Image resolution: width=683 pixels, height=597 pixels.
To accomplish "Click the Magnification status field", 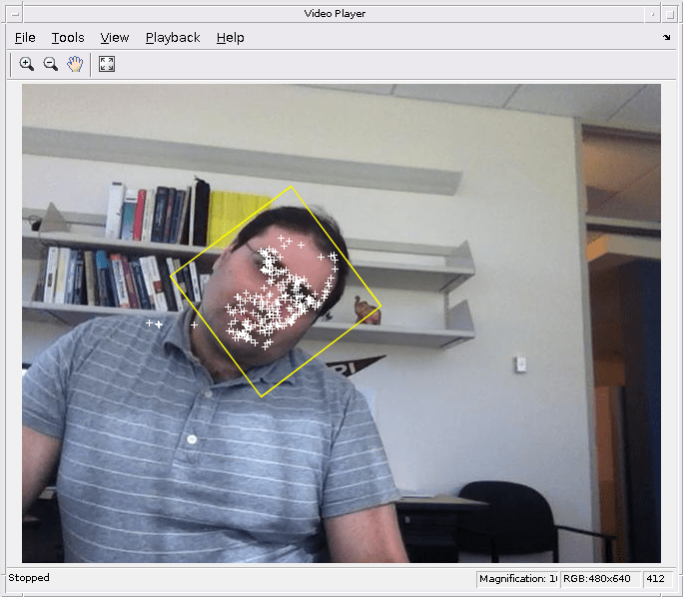I will coord(517,579).
